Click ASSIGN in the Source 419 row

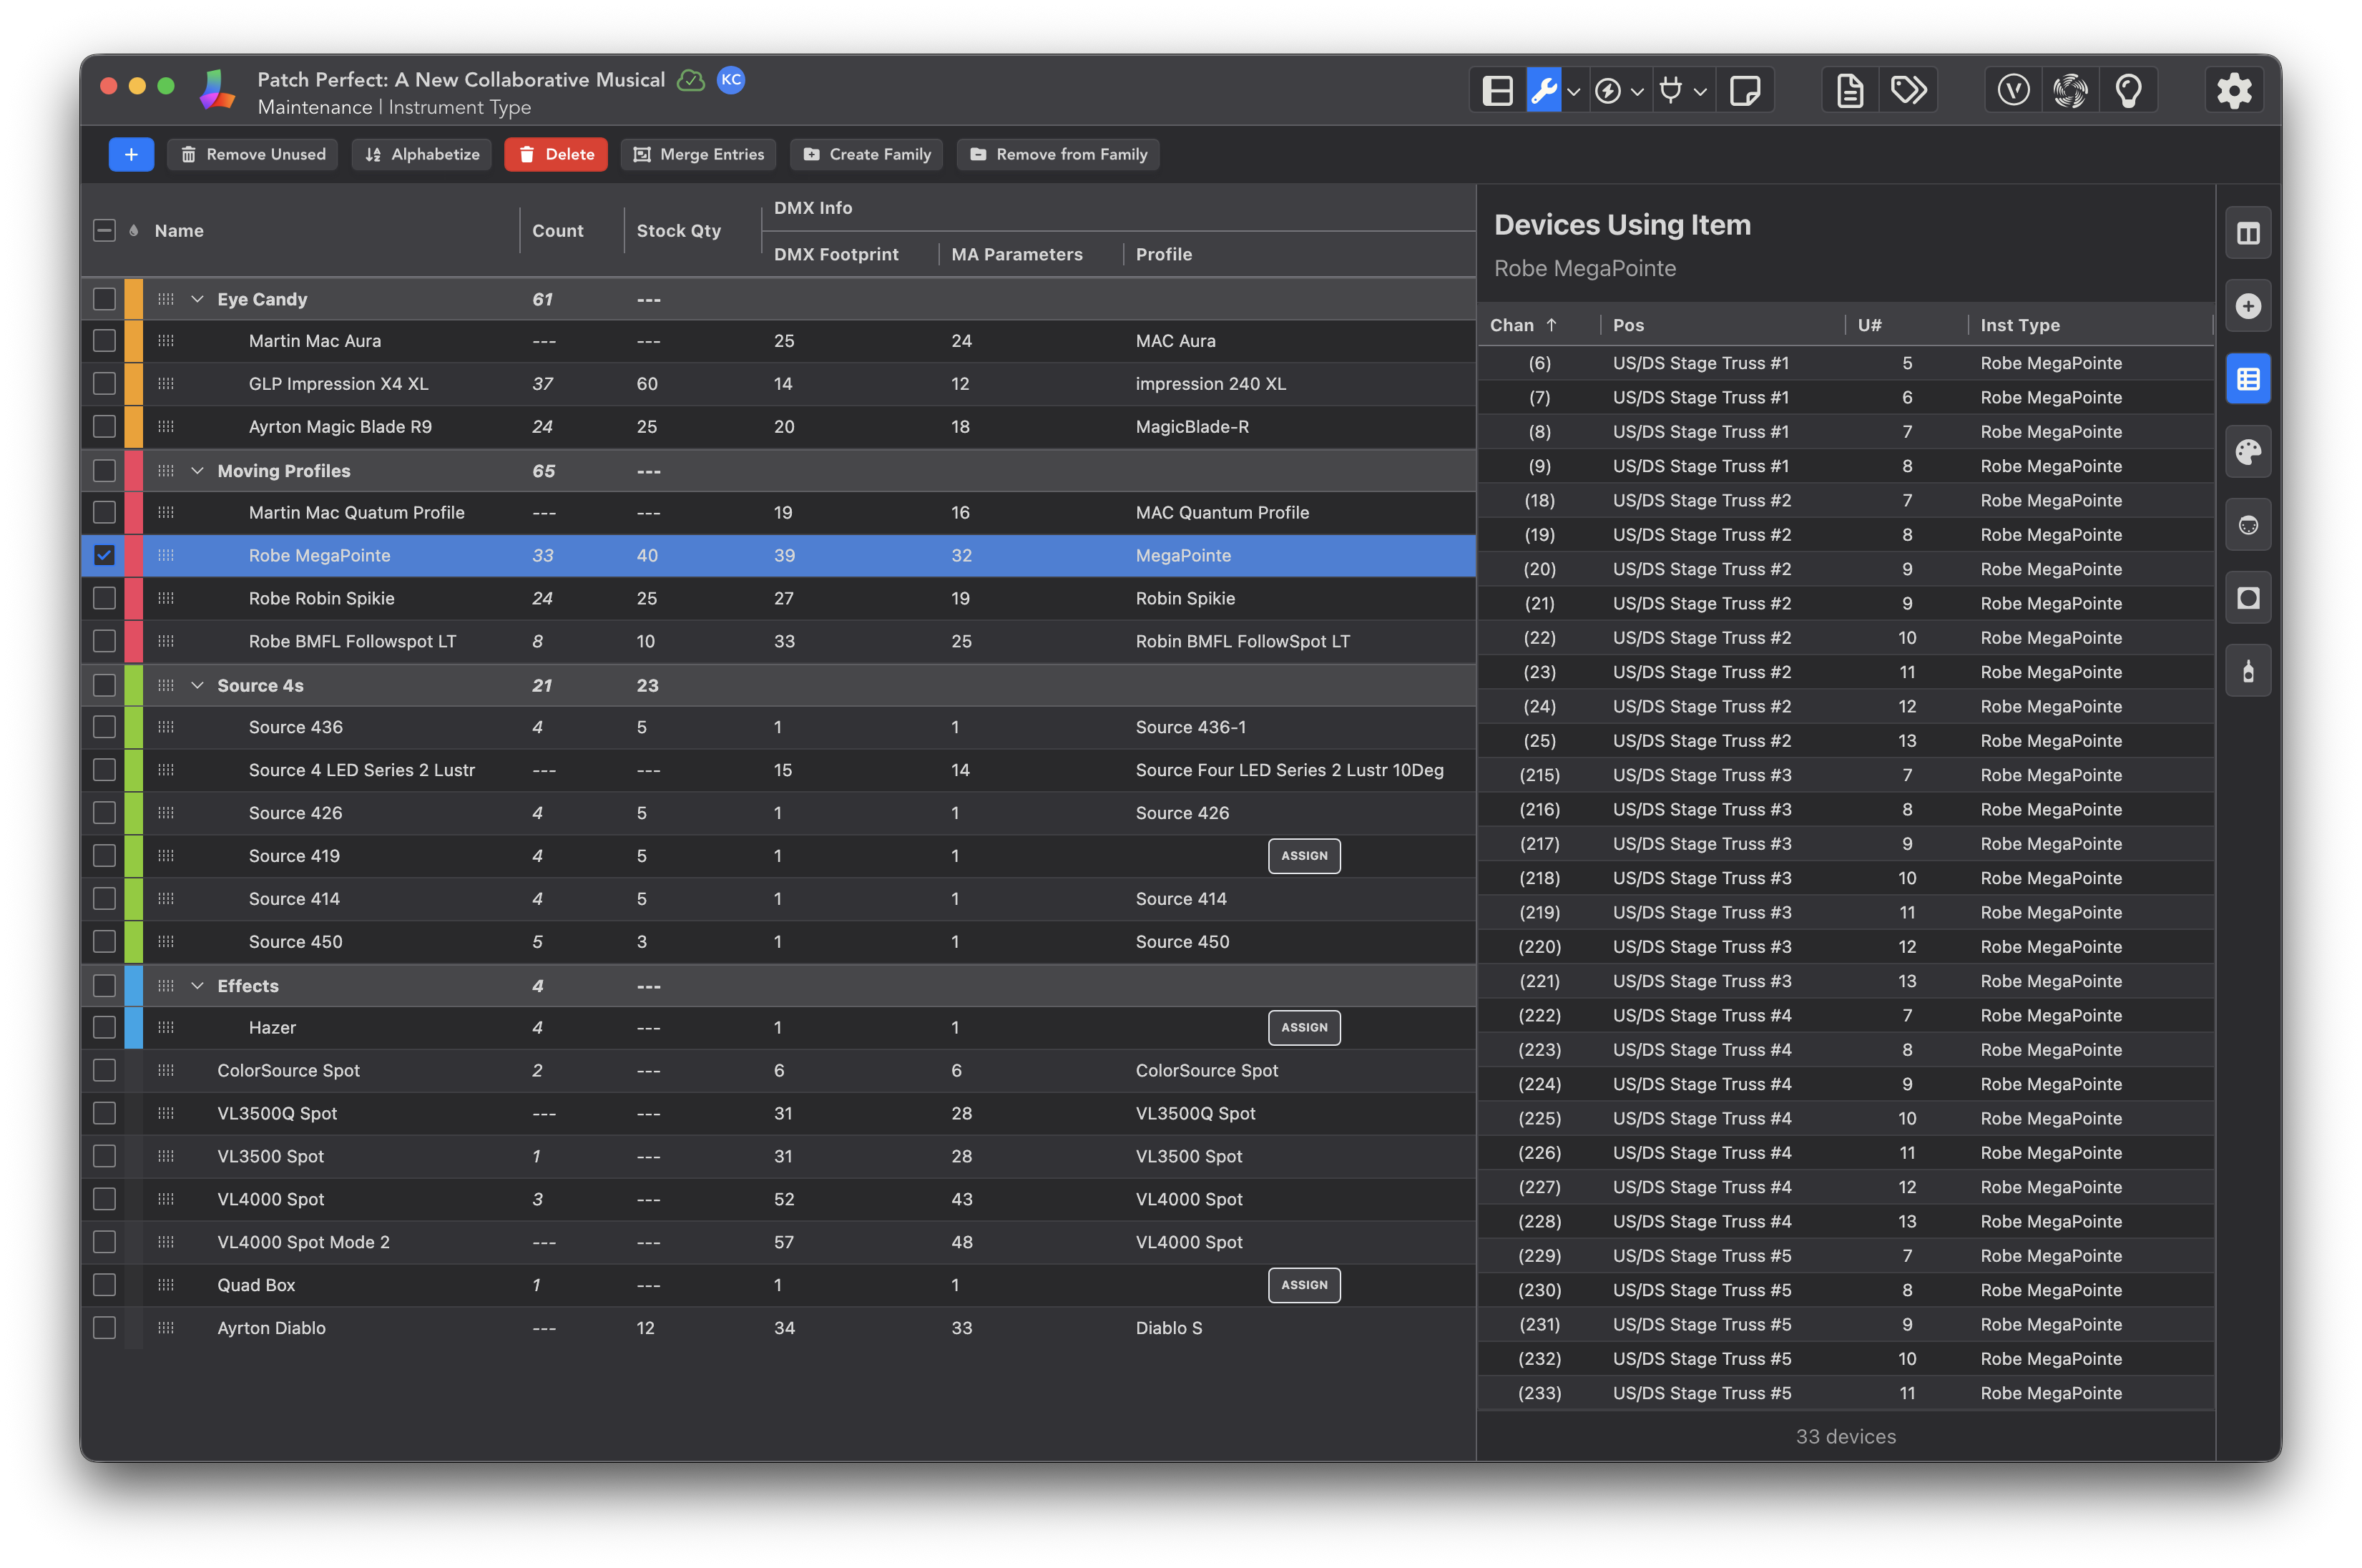(1304, 856)
